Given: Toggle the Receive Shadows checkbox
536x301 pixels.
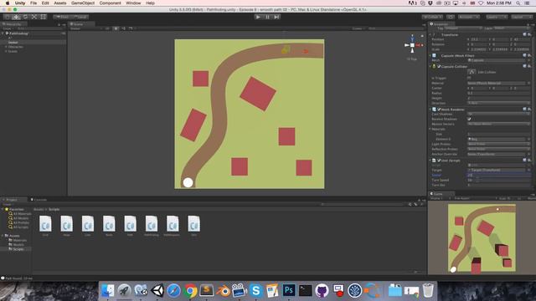Looking at the screenshot, I should click(469, 119).
